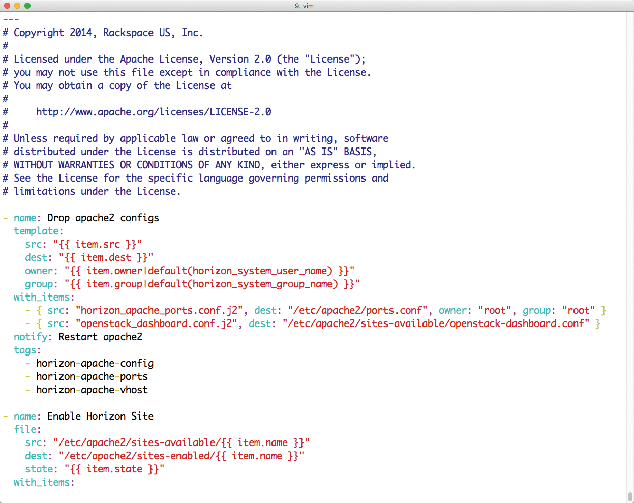Click the "{{ item.state }}" state value
Image resolution: width=634 pixels, height=503 pixels.
114,469
